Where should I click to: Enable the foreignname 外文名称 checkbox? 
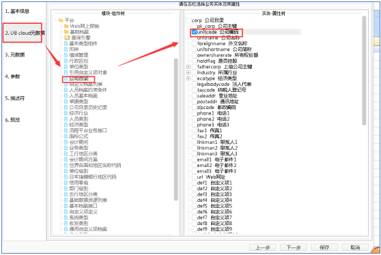tap(194, 44)
